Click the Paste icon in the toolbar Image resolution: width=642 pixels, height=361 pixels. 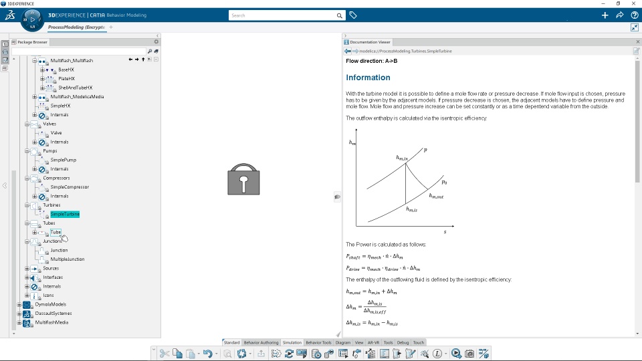point(191,353)
